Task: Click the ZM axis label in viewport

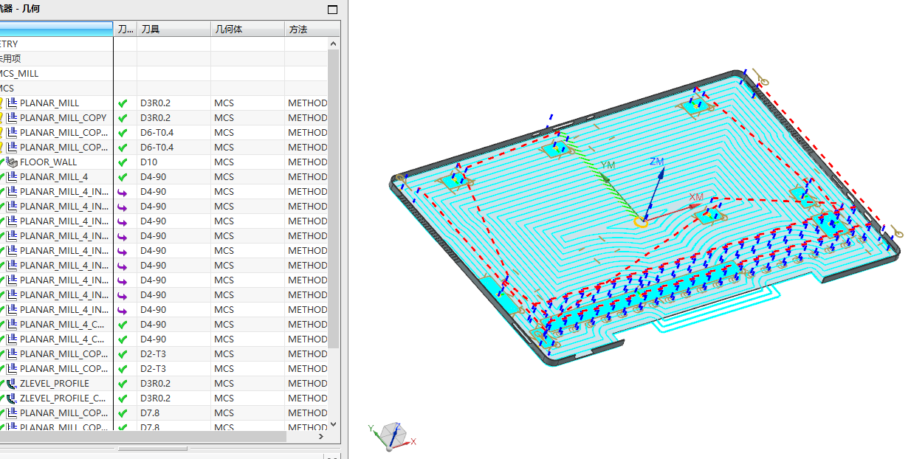Action: pos(657,161)
